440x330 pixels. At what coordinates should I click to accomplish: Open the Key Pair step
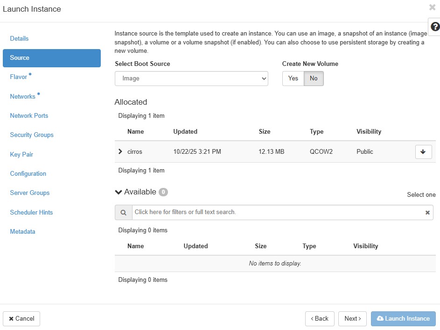[x=21, y=154]
